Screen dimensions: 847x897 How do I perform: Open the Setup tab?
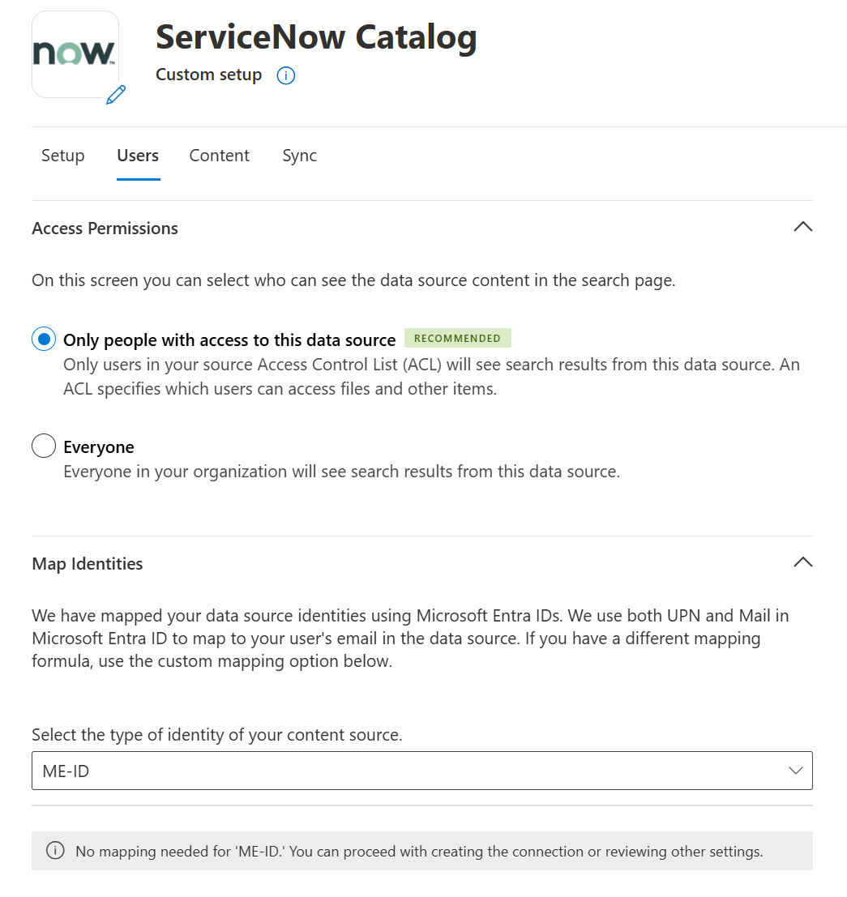coord(63,156)
